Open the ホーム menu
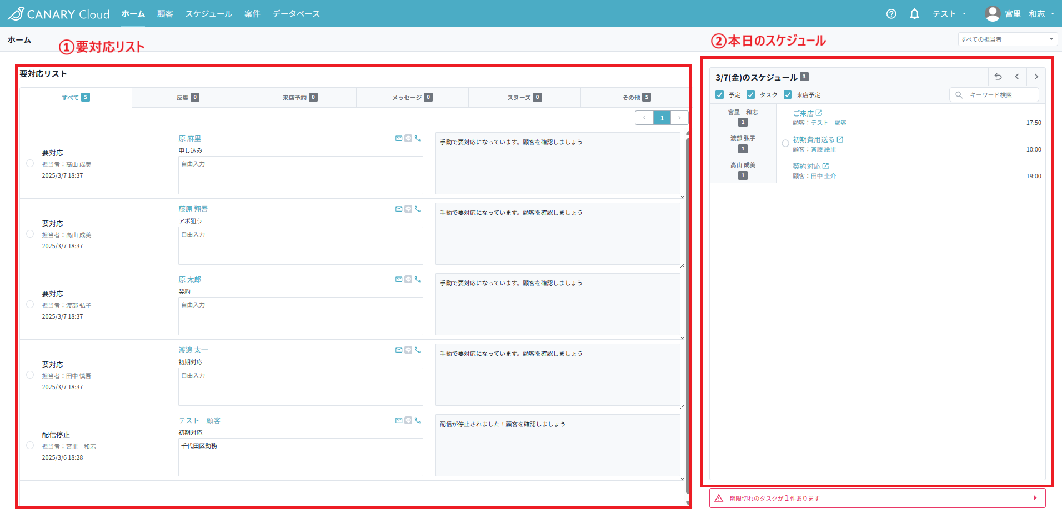The image size is (1062, 518). 133,14
